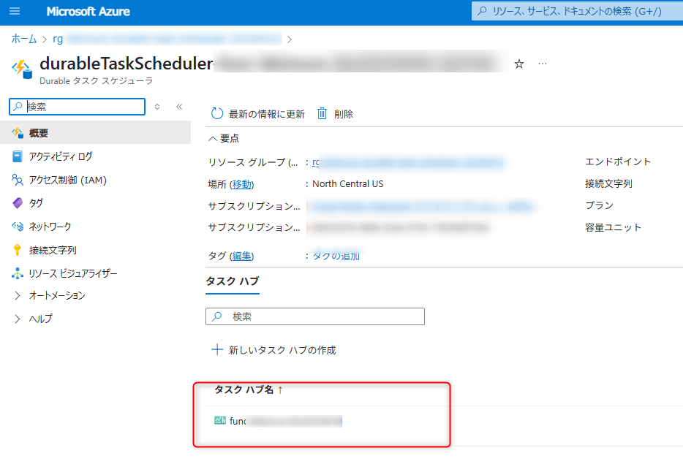Click the activity log book icon
The height and width of the screenshot is (475, 683).
[18, 156]
